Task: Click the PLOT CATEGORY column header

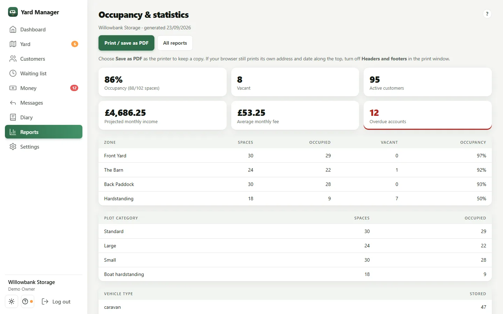Action: click(121, 218)
